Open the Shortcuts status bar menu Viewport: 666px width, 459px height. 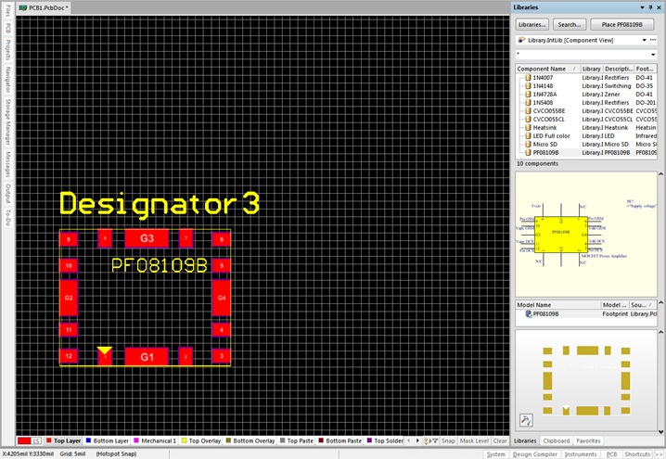tap(637, 454)
